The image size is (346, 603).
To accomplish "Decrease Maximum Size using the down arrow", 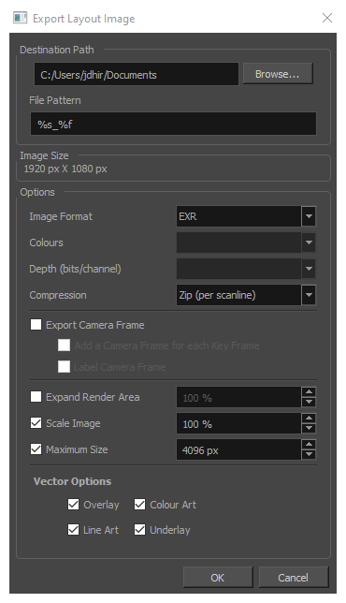I will [x=309, y=454].
